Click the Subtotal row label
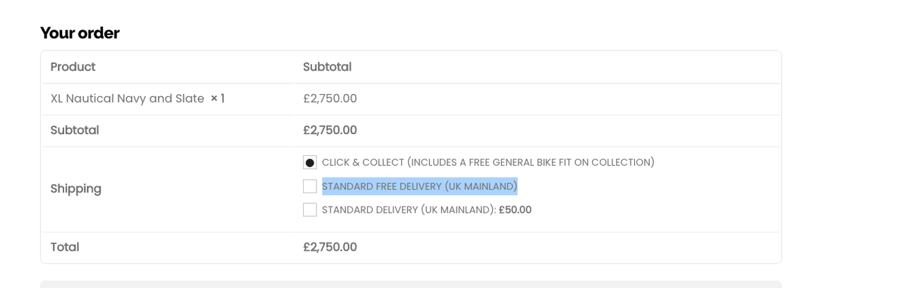Image resolution: width=902 pixels, height=288 pixels. coord(75,130)
